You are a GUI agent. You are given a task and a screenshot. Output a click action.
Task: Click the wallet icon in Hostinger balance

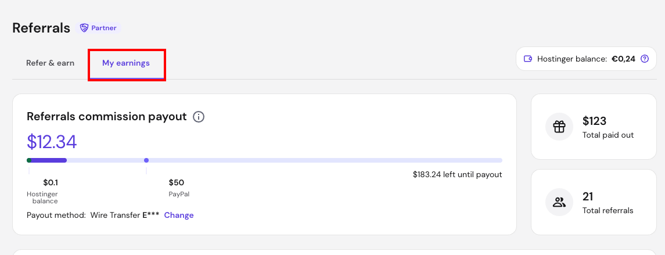coord(528,59)
